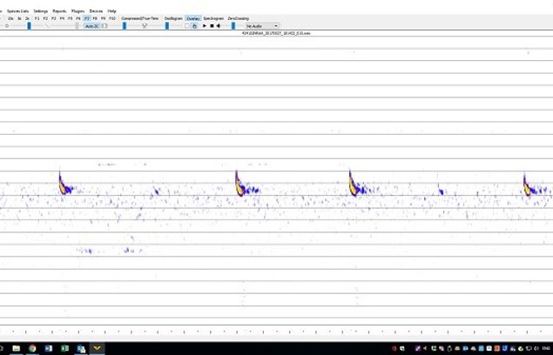Screen dimensions: 553x355
Task: Open the Plugins menu
Action: coord(78,10)
